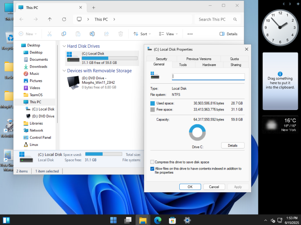Image resolution: width=301 pixels, height=225 pixels.
Task: Go forward with the right arrow
Action: click(x=36, y=19)
